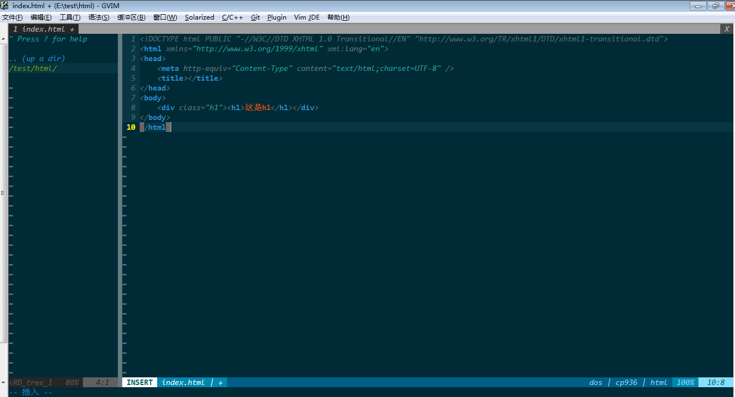Click the left vertical scrollbar grip
735x397 pixels.
click(3, 193)
